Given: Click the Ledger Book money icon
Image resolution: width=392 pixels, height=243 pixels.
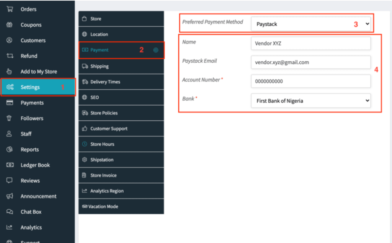Looking at the screenshot, I should (x=10, y=165).
